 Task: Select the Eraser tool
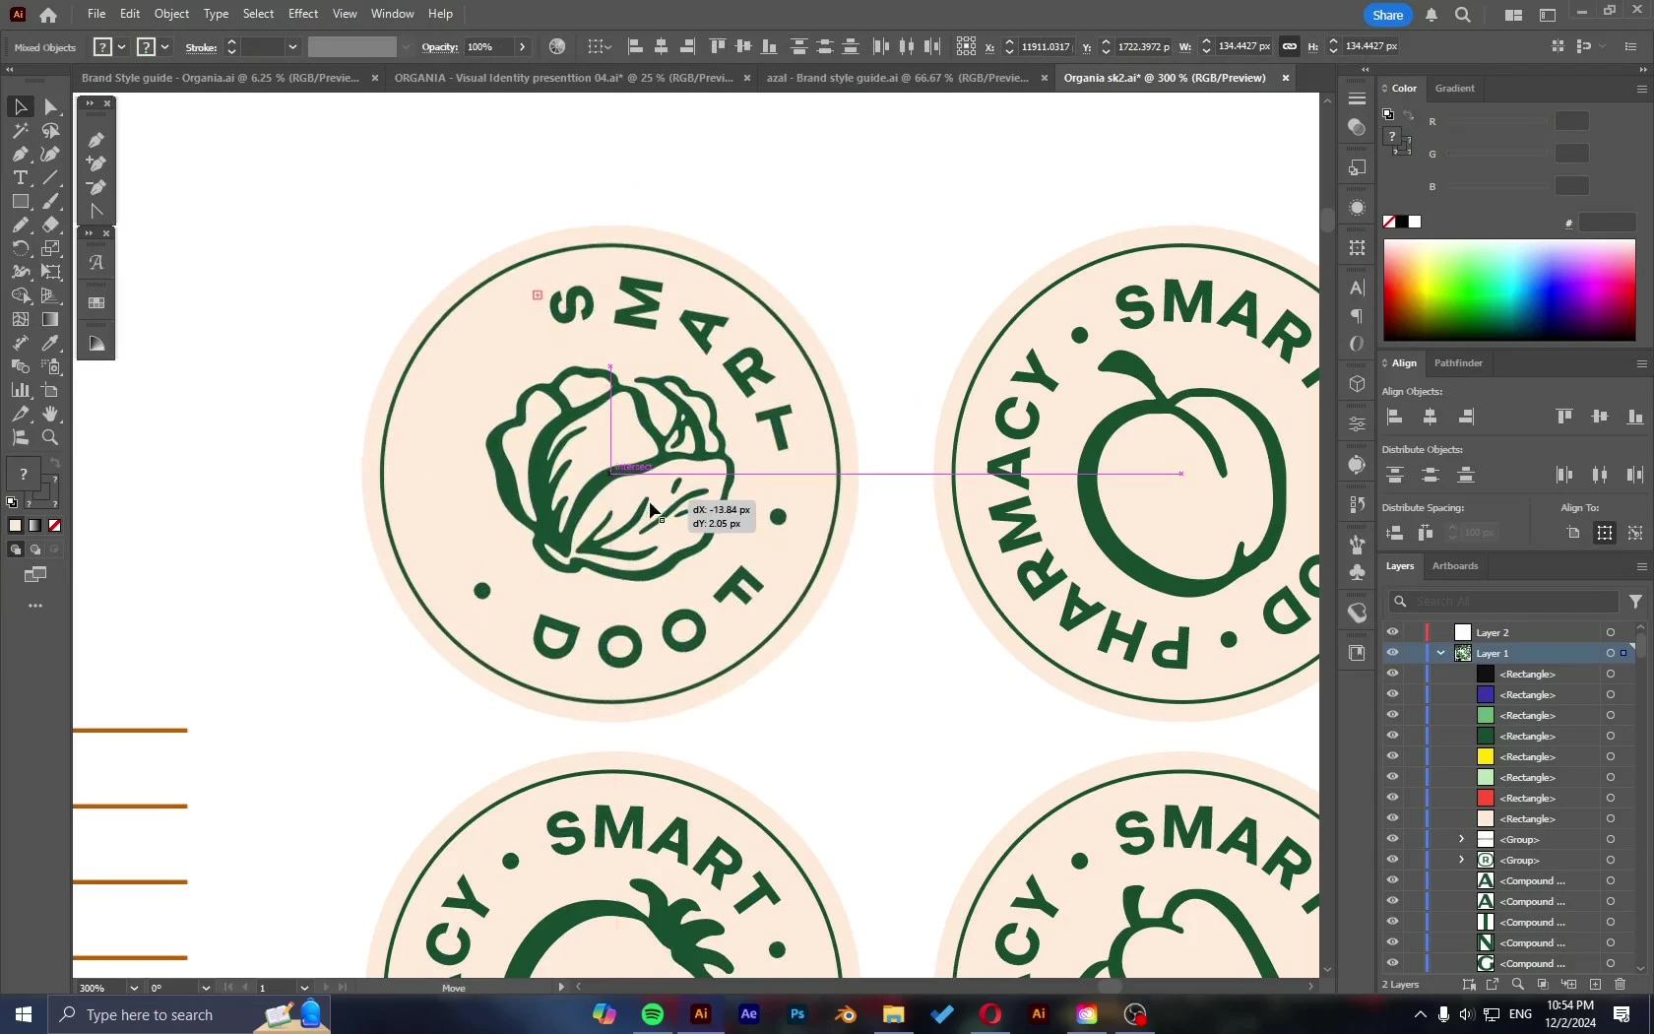click(x=51, y=225)
